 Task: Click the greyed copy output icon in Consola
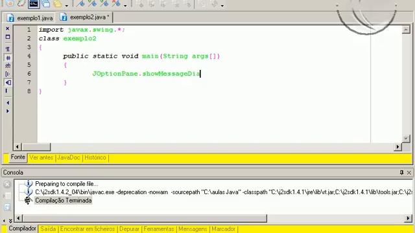pos(7,207)
